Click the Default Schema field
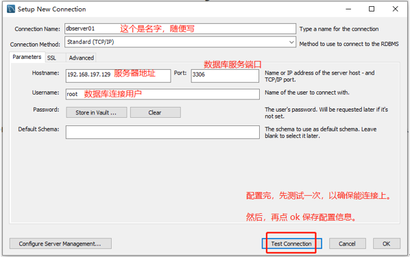This screenshot has height=257, width=410. [x=162, y=132]
